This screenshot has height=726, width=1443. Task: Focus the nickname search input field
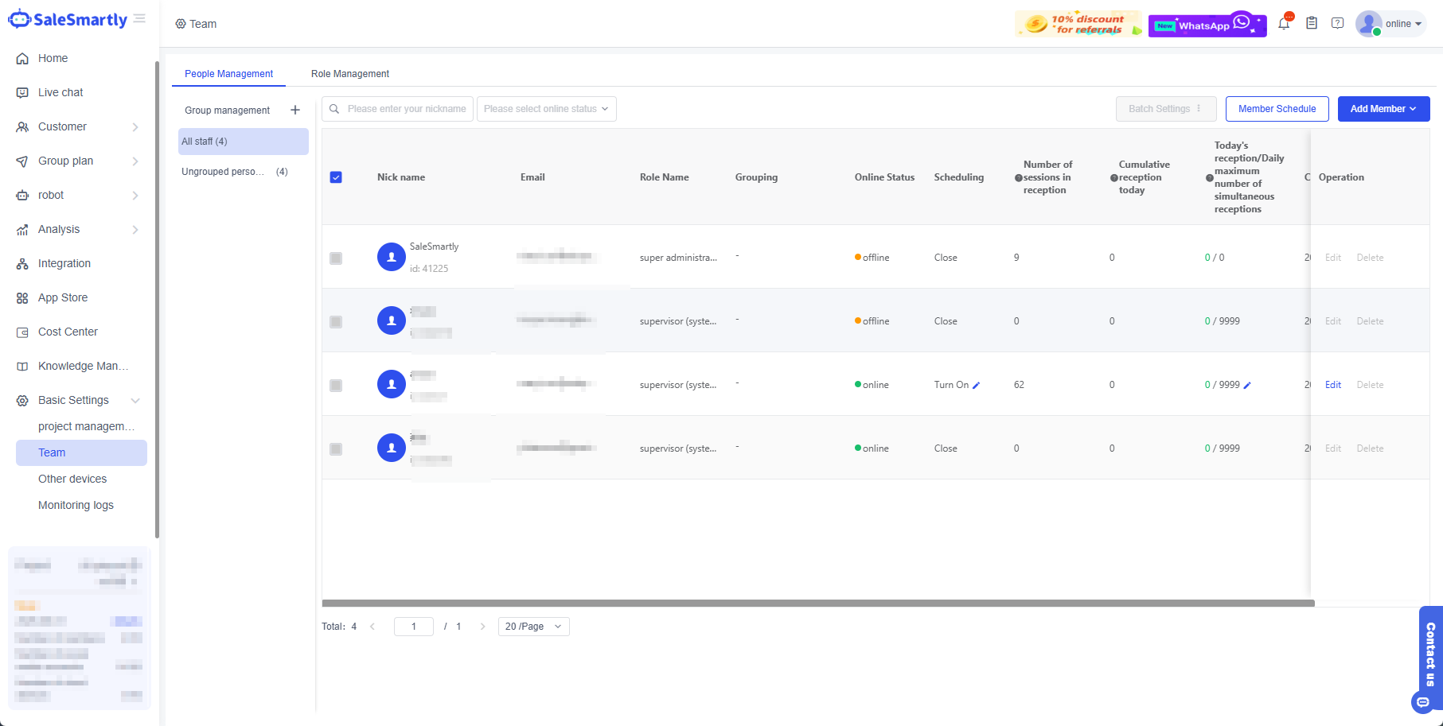pos(406,109)
